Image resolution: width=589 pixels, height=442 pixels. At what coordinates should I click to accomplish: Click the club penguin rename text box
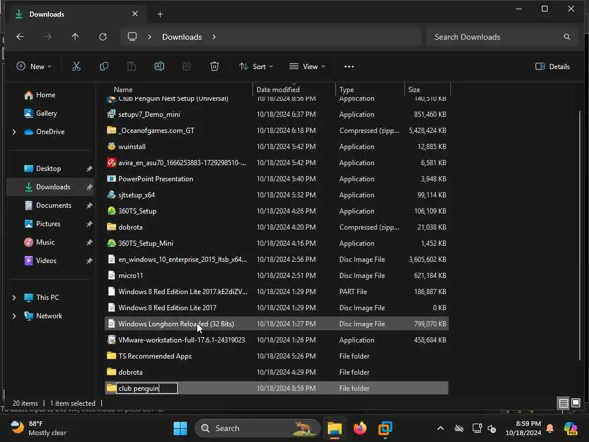147,388
